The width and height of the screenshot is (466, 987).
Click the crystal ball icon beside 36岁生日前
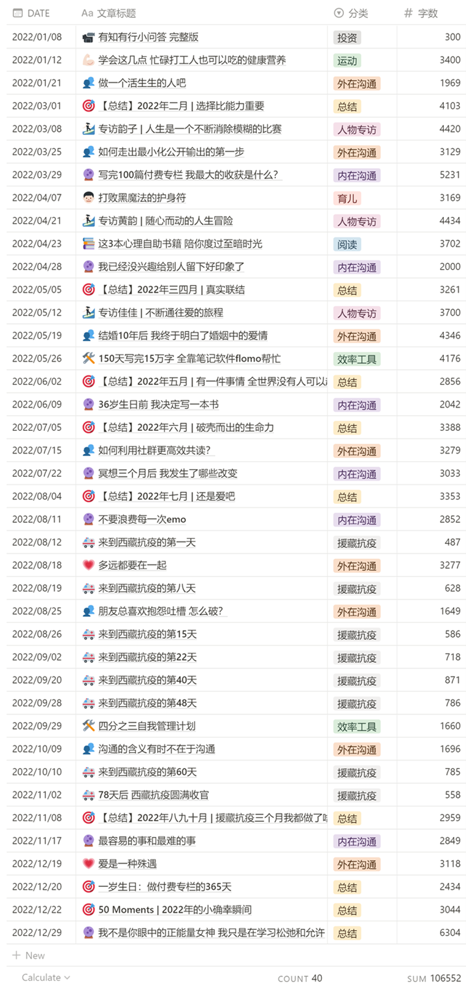tap(88, 404)
